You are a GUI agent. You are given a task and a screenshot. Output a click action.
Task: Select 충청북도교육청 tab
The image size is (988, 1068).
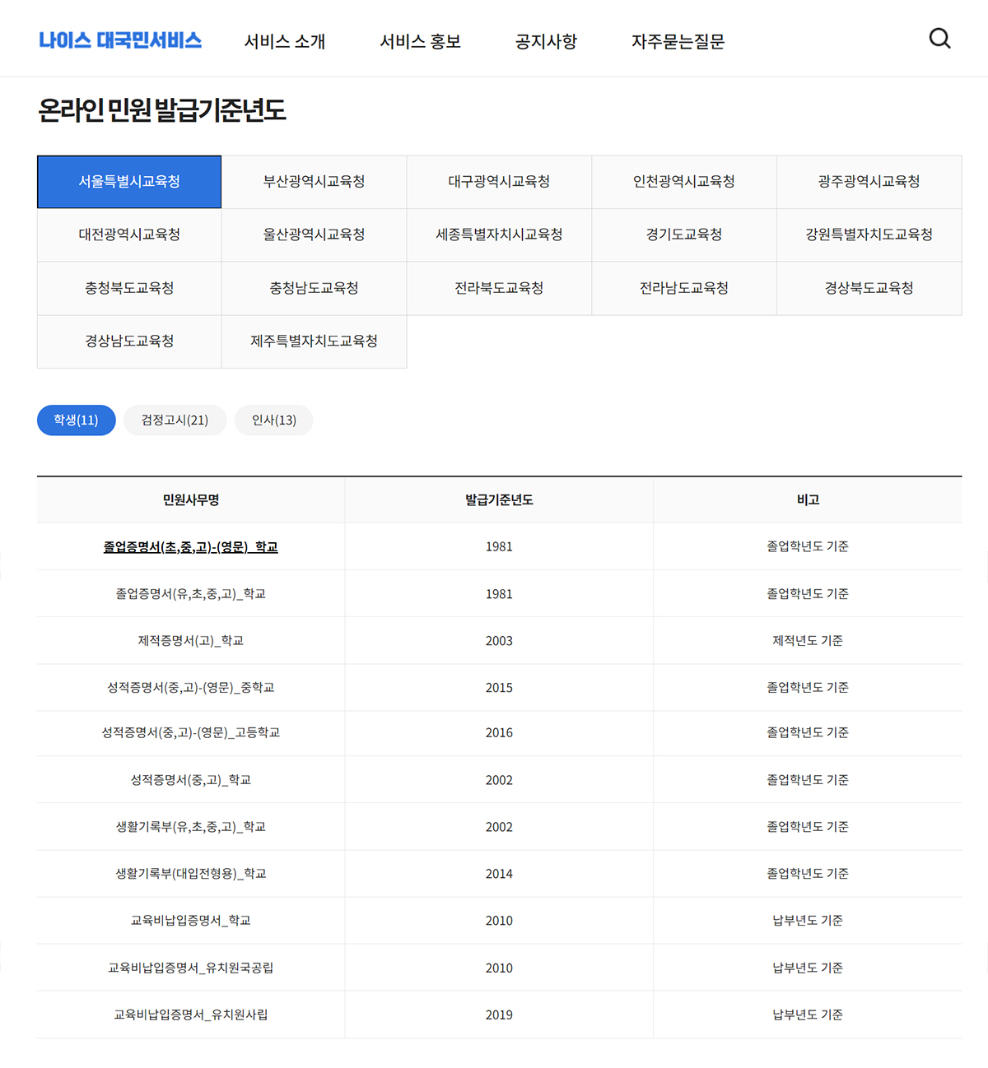pyautogui.click(x=129, y=288)
